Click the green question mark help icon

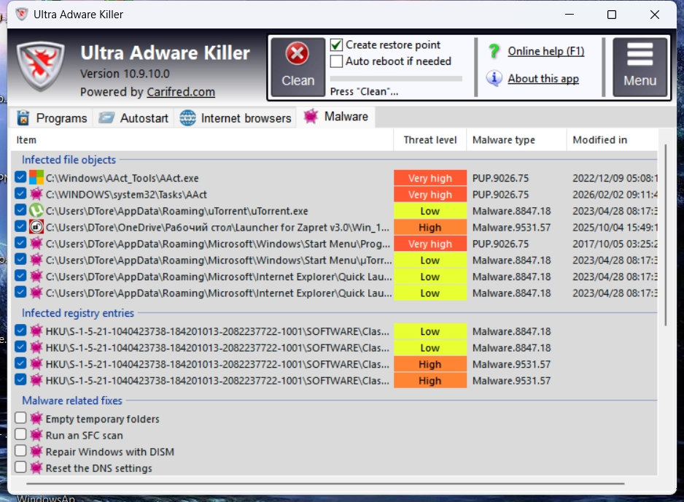coord(494,51)
